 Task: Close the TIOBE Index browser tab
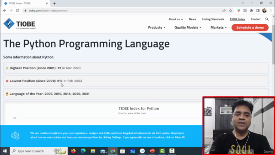[x=47, y=3]
